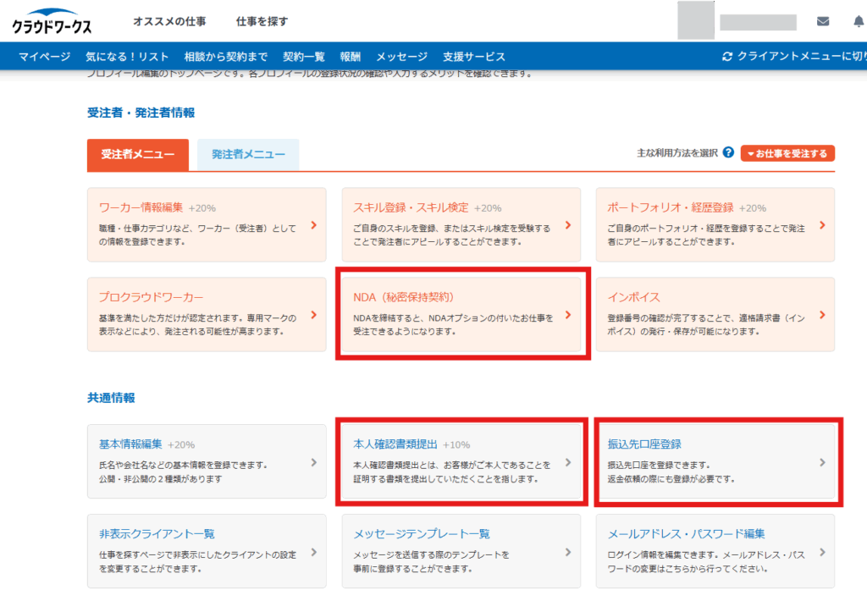Open 相談から契約まで menu item
This screenshot has width=867, height=601.
tap(225, 57)
